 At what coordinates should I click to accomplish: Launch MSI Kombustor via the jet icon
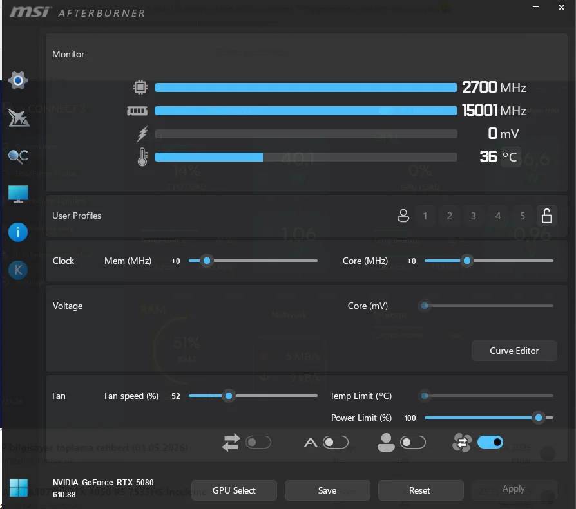19,118
